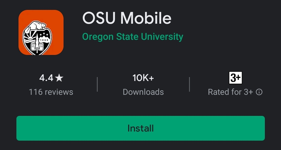281x150 pixels.
Task: Install the OSU Mobile app
Action: click(x=141, y=128)
